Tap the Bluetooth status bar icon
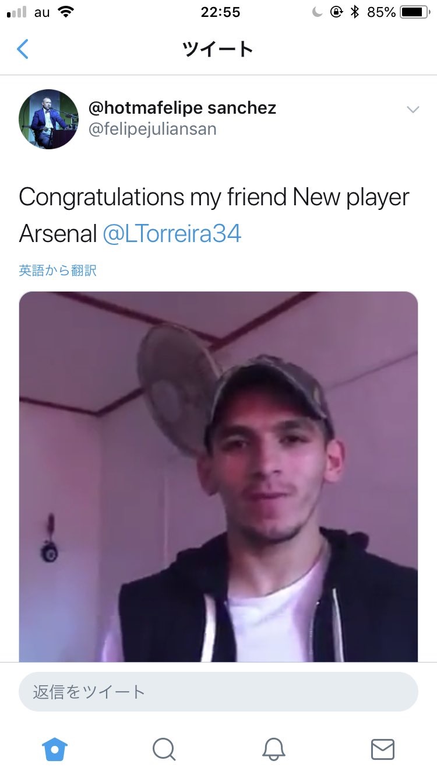The height and width of the screenshot is (778, 437). tap(354, 12)
